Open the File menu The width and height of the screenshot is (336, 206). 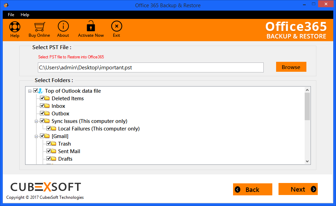tap(11, 15)
